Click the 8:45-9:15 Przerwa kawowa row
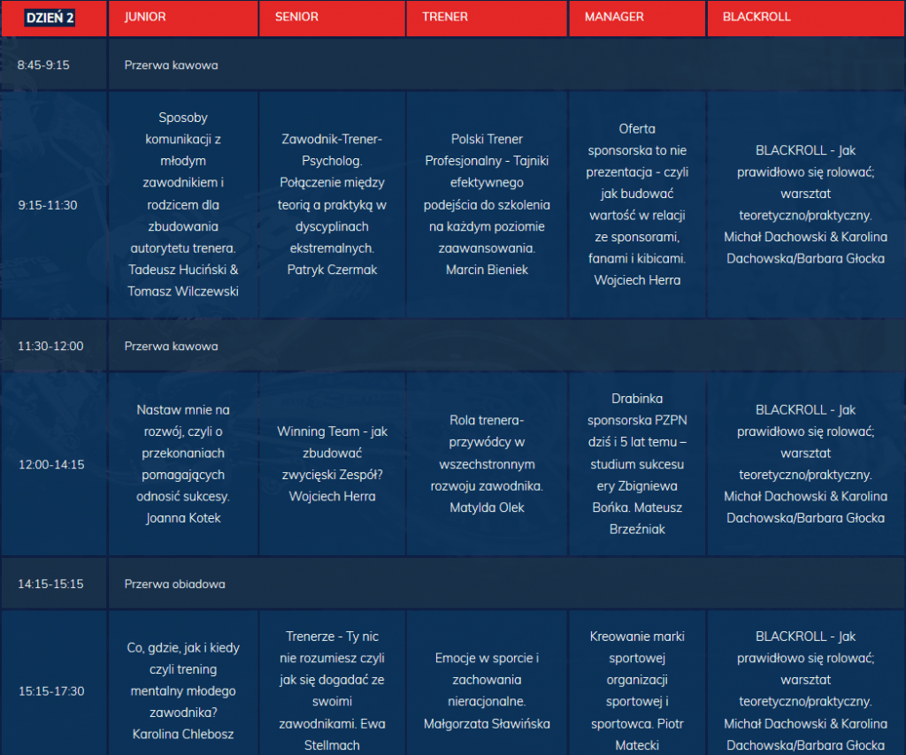 tap(171, 65)
